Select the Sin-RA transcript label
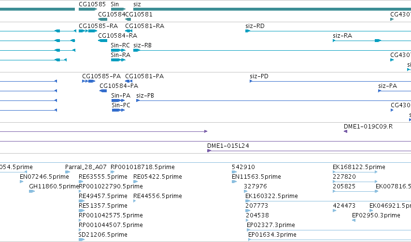The width and height of the screenshot is (411, 242). [121, 55]
